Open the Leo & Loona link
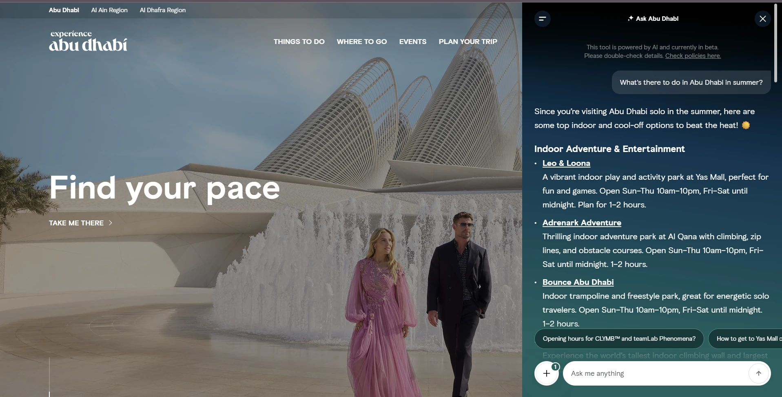 pyautogui.click(x=566, y=163)
